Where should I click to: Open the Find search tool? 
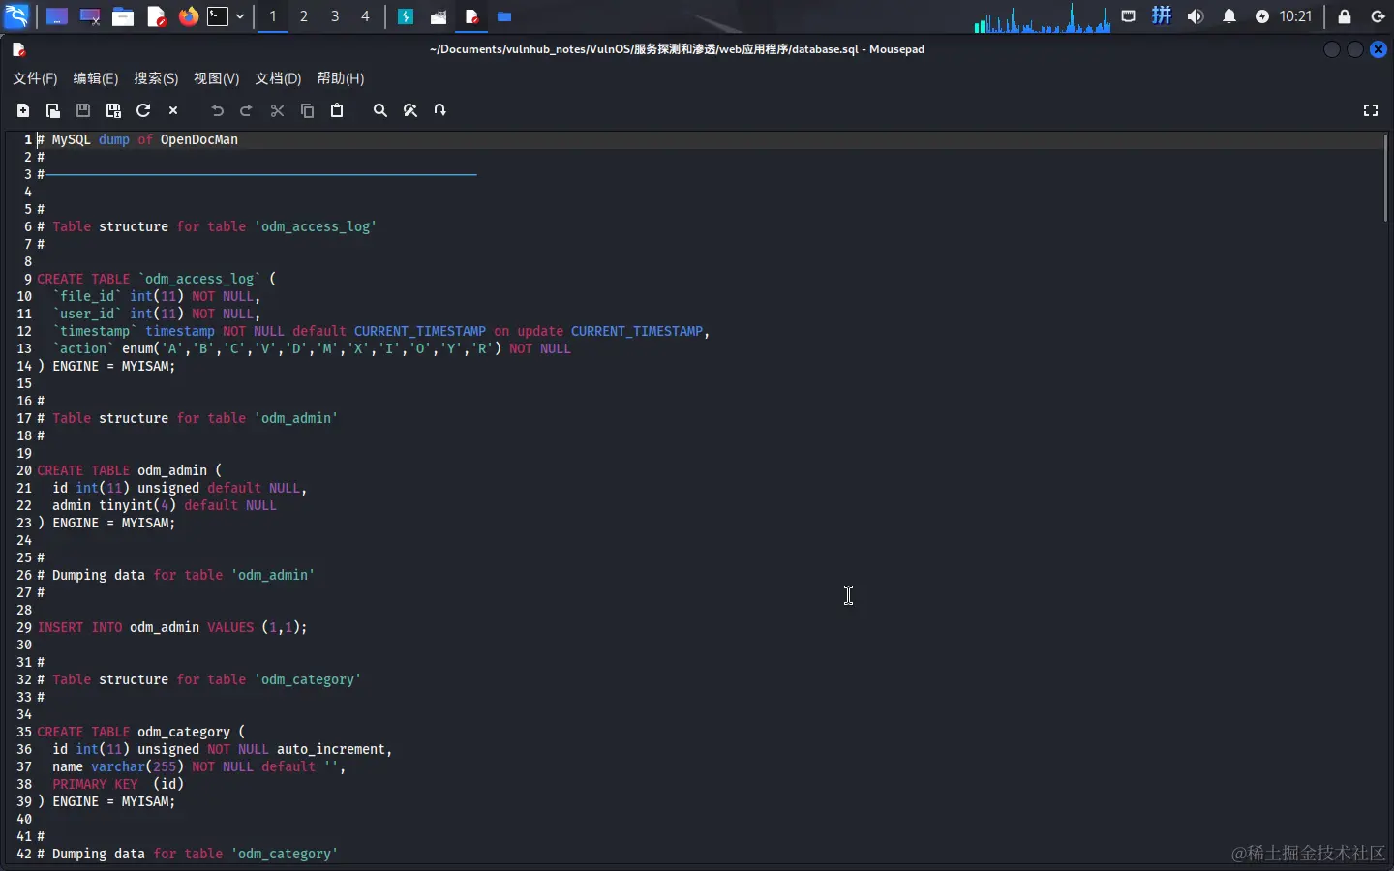point(380,110)
